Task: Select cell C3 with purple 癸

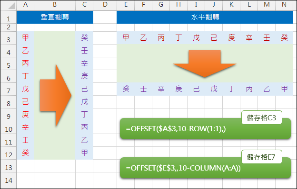Action: pos(84,38)
